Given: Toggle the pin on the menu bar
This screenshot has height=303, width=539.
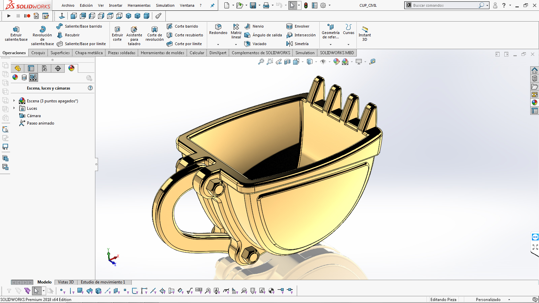Looking at the screenshot, I should [212, 5].
